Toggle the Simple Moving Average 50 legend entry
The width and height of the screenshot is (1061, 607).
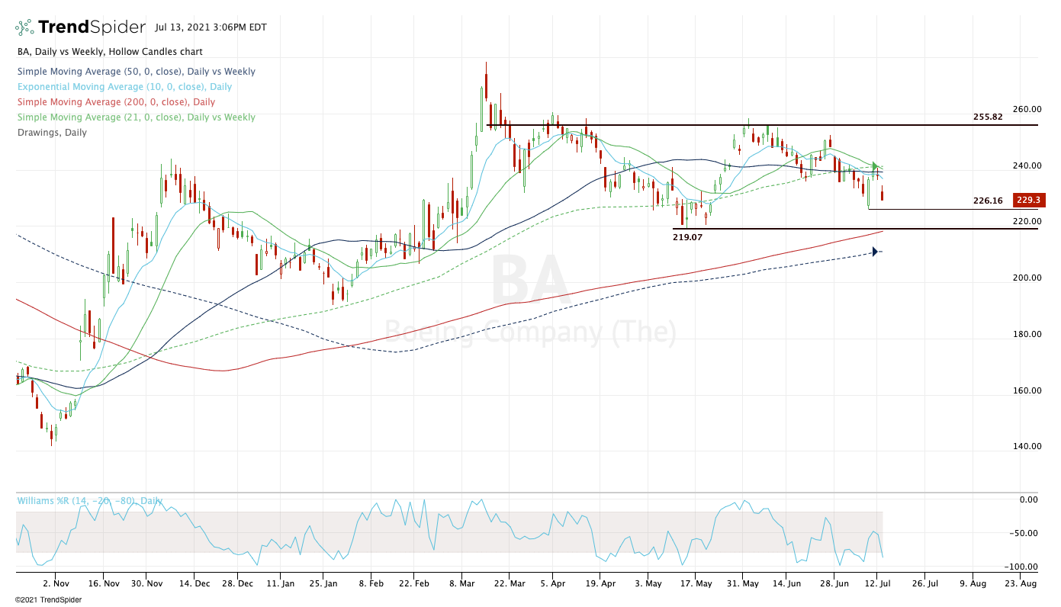[x=136, y=72]
